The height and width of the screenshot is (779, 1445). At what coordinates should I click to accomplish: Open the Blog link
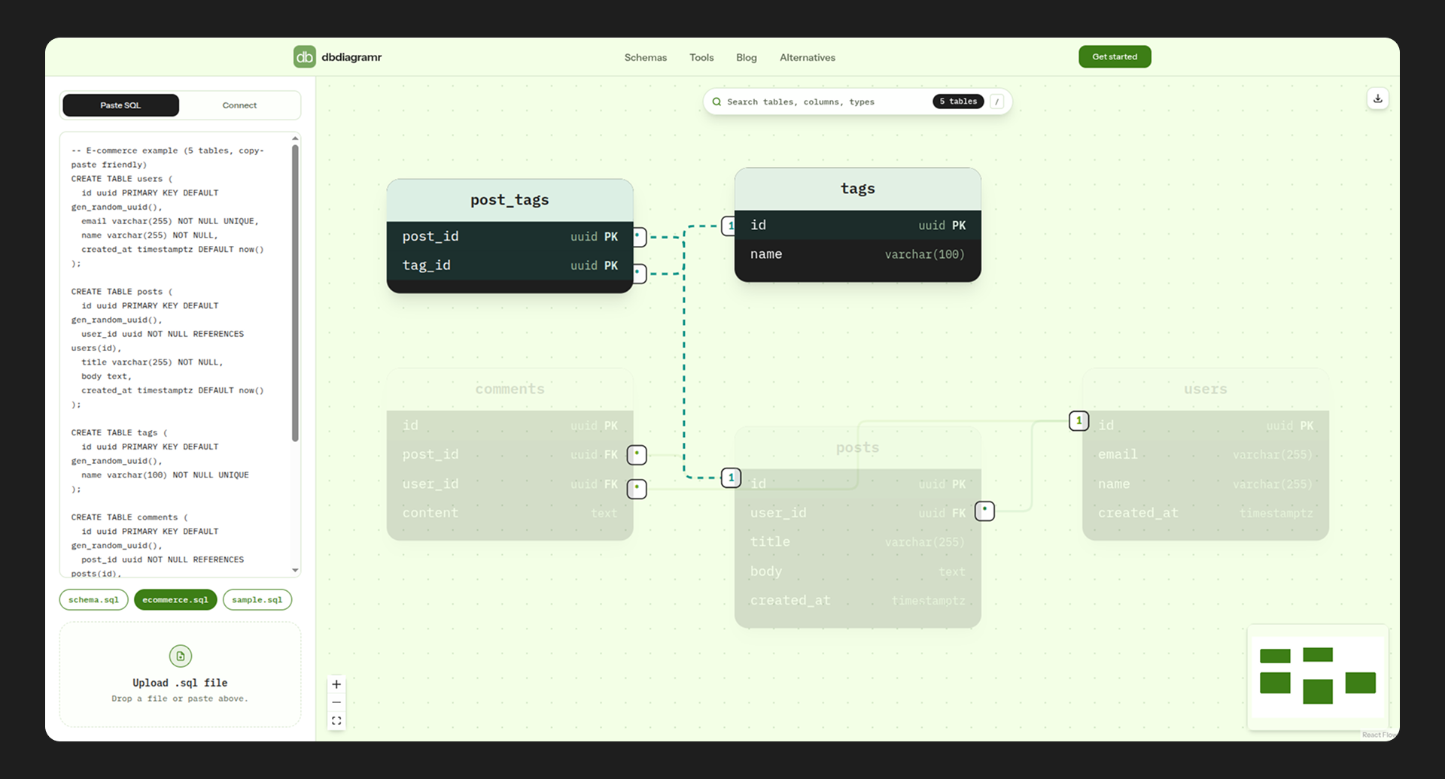coord(746,57)
